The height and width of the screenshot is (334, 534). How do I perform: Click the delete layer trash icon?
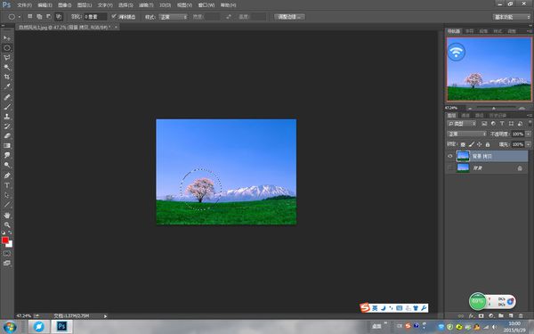[521, 316]
